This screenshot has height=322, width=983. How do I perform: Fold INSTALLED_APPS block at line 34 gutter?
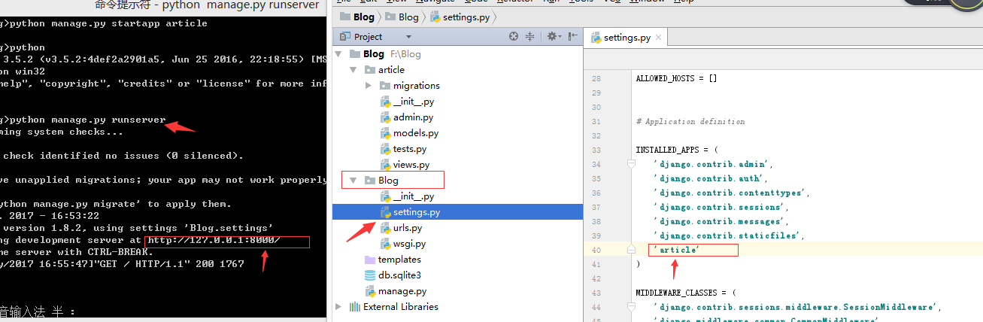click(631, 163)
